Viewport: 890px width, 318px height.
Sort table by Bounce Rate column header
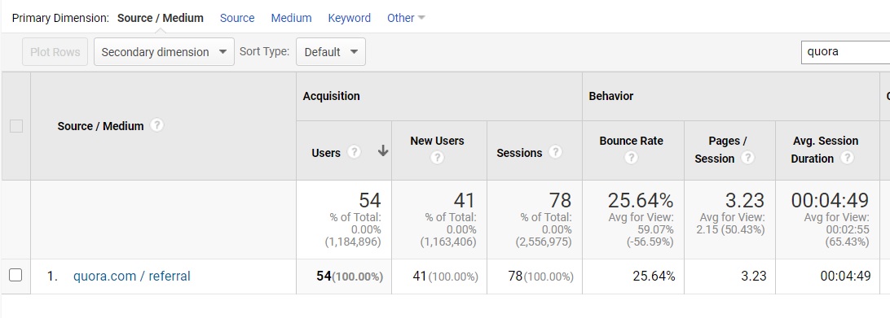coord(631,141)
